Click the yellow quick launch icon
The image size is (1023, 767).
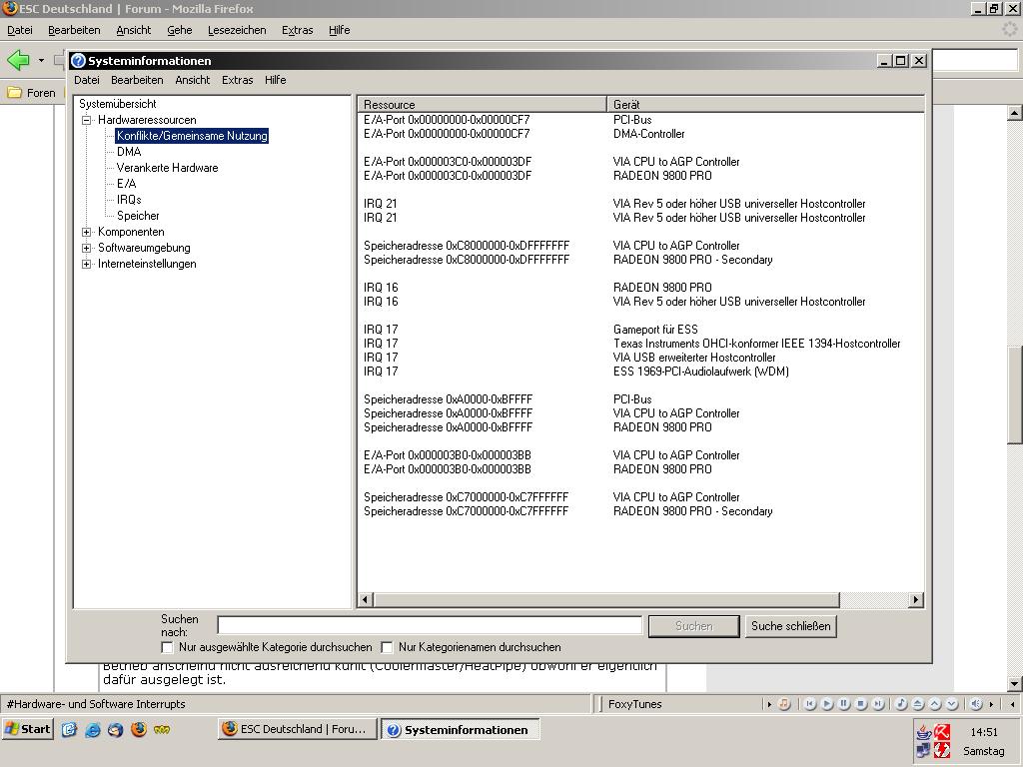point(162,729)
